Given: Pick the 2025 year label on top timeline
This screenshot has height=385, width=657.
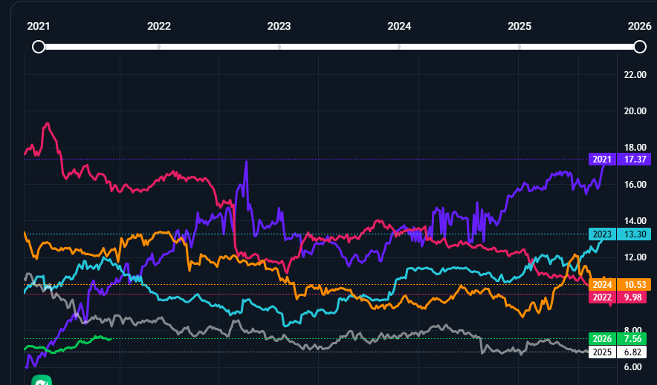Looking at the screenshot, I should 520,25.
